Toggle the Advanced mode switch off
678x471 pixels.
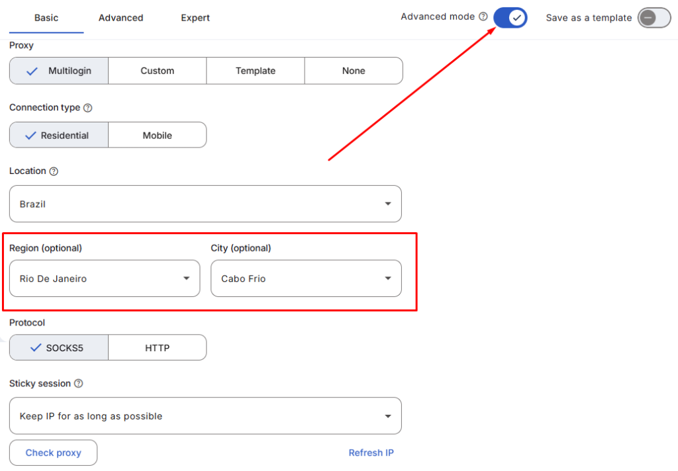click(x=510, y=18)
